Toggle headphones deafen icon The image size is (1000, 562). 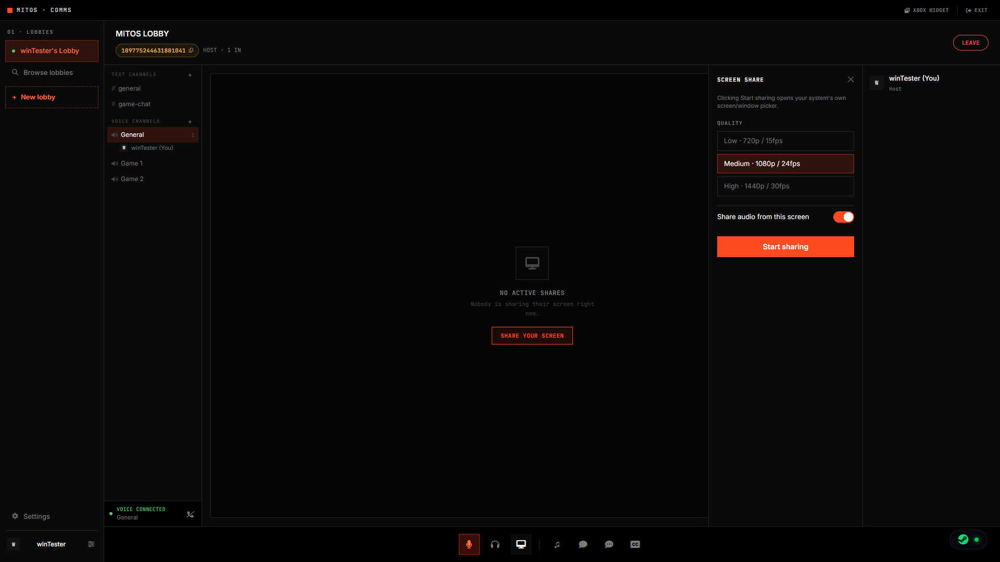pyautogui.click(x=495, y=544)
